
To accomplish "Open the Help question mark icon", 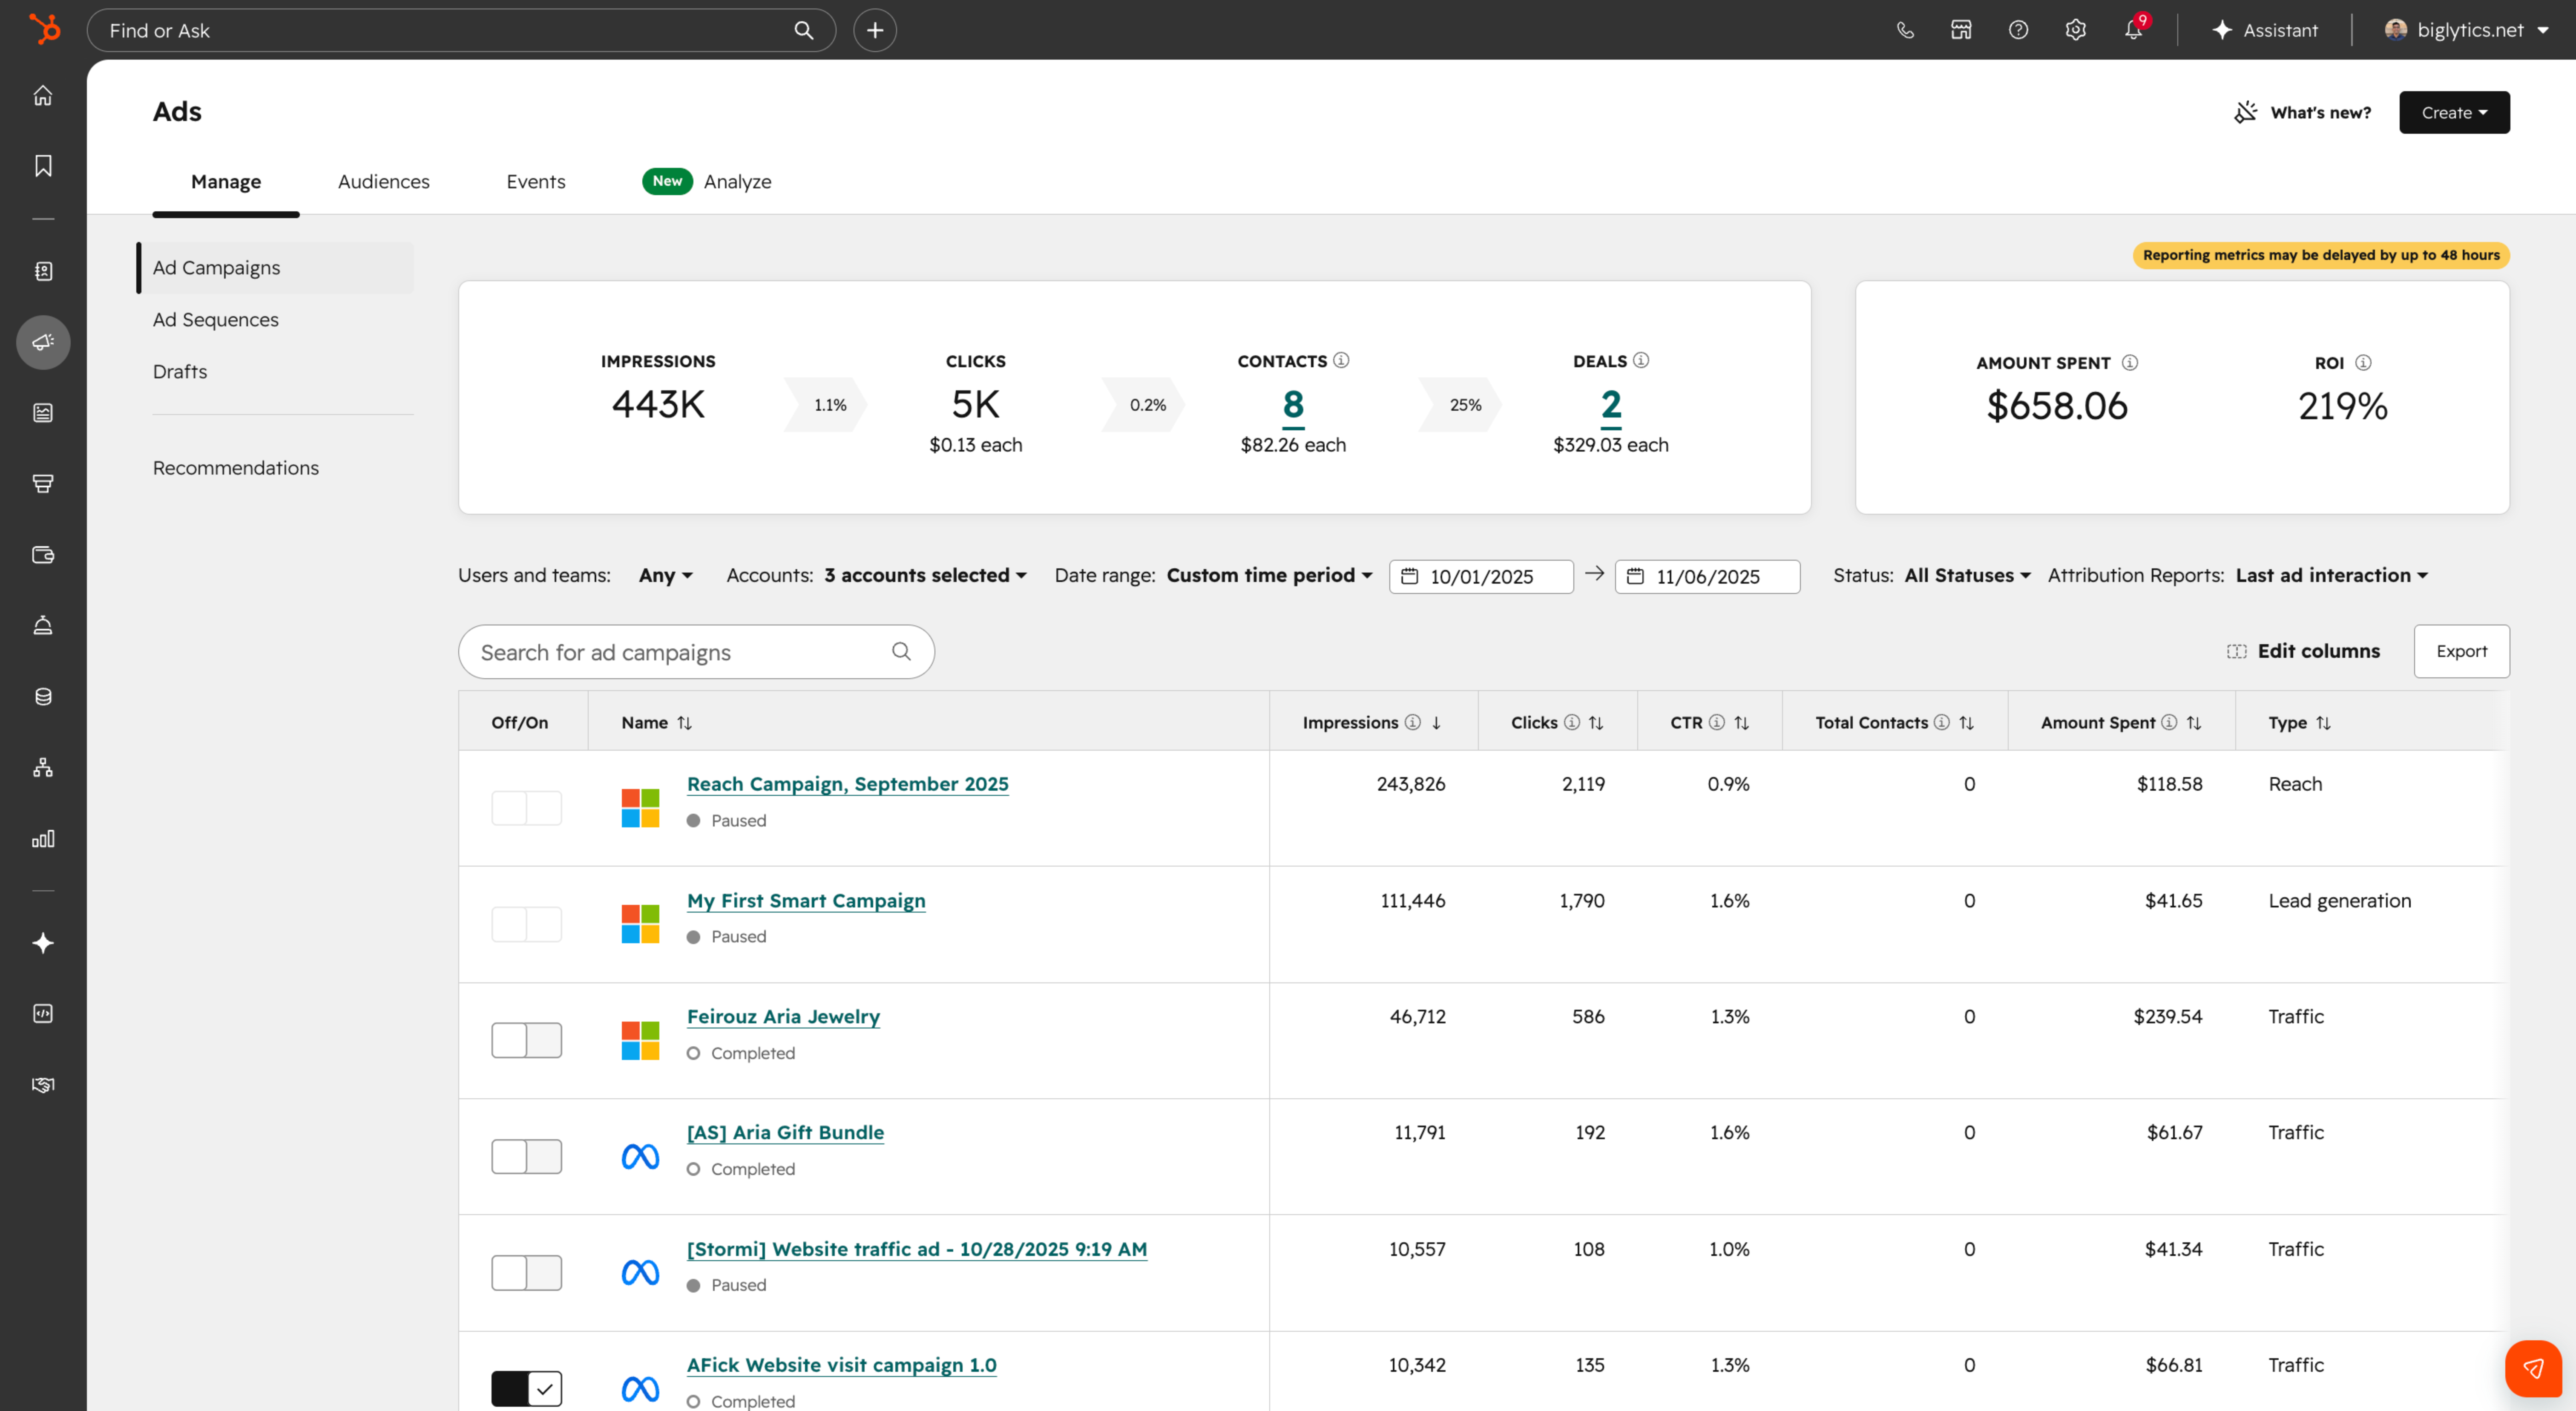I will click(x=2018, y=30).
